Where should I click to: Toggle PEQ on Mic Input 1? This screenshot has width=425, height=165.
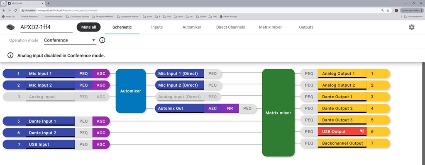pyautogui.click(x=83, y=73)
